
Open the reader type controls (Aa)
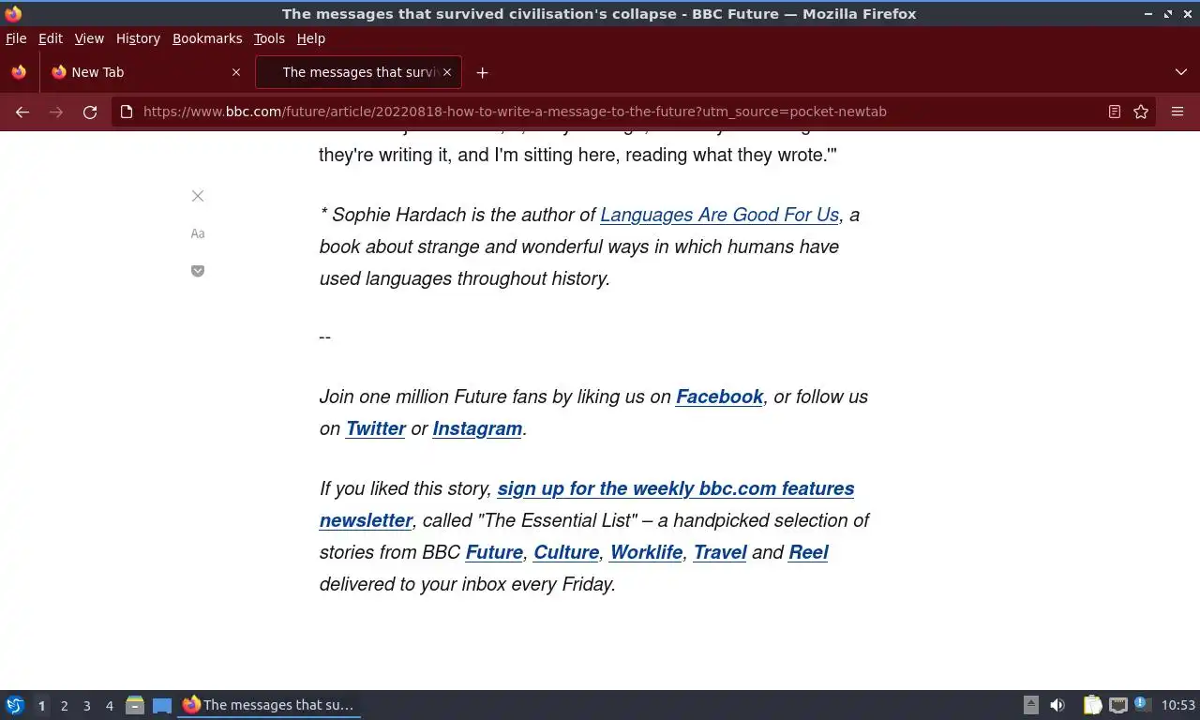[x=198, y=233]
